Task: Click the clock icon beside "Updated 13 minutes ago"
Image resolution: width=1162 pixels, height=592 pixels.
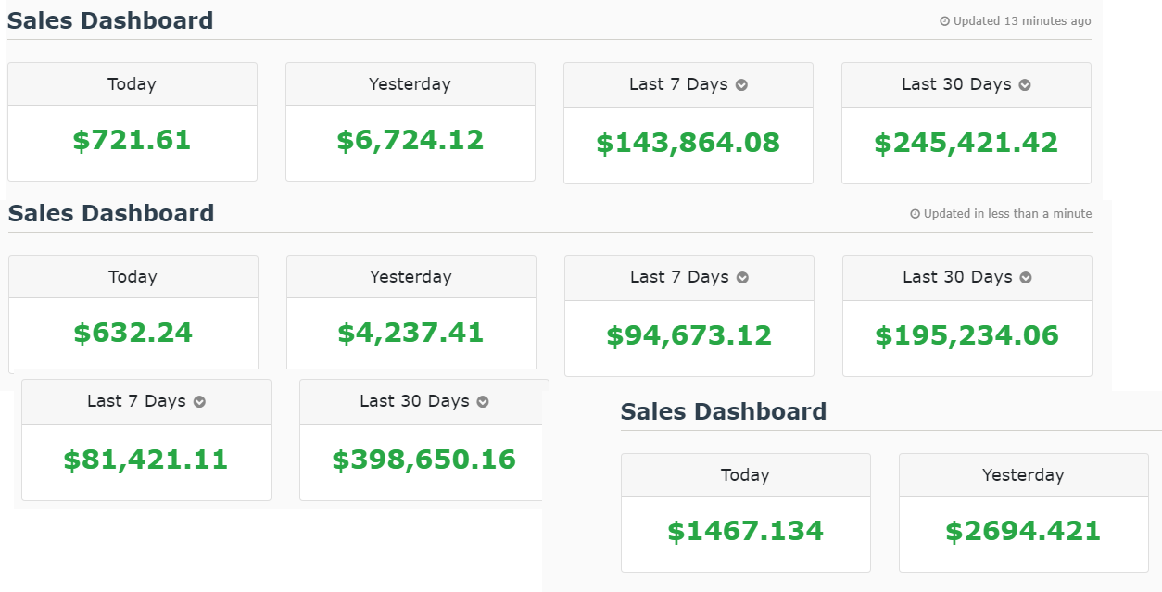Action: 945,21
